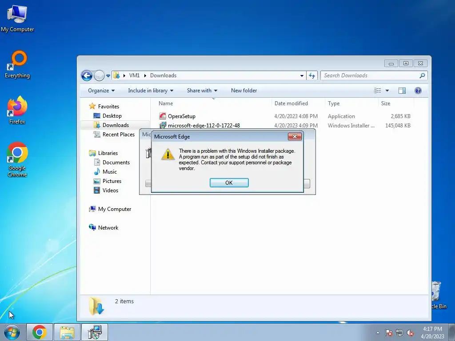
Task: Select My Computer in navigation pane
Action: click(x=114, y=209)
